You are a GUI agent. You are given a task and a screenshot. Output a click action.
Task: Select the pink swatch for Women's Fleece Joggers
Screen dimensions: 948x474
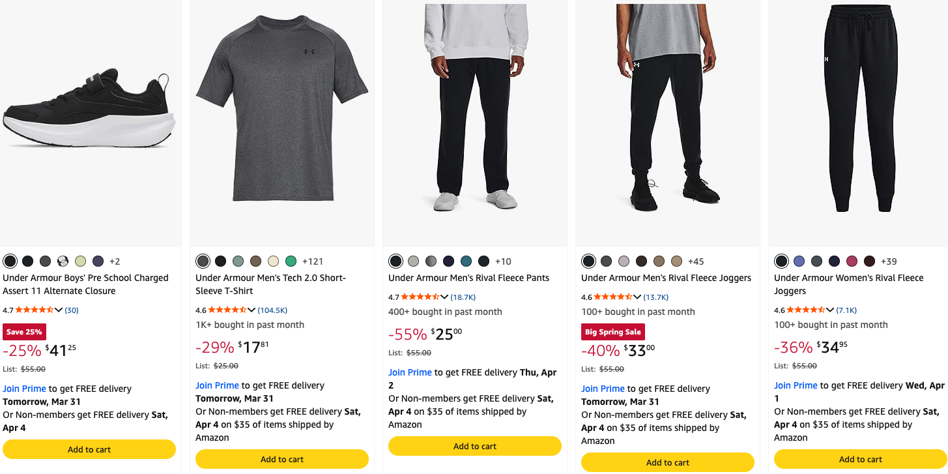tap(852, 261)
